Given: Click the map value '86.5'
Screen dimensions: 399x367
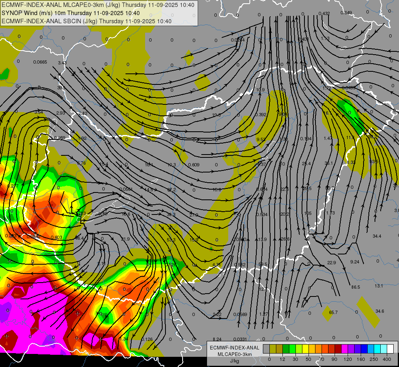Looking at the screenshot, I should [356, 287].
